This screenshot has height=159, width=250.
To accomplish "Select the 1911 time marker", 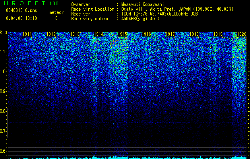I will pos(27,34).
